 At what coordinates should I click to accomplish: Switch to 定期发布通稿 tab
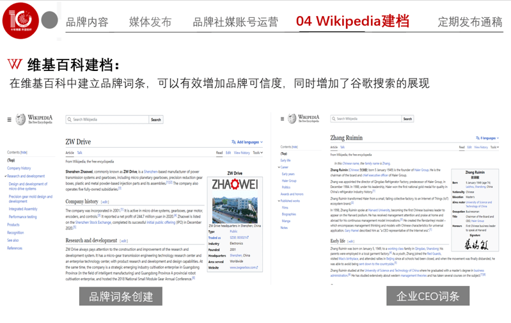470,22
